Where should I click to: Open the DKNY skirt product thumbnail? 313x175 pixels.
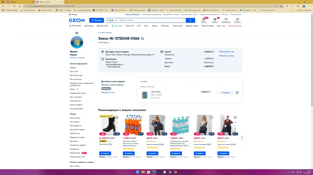tap(145, 95)
